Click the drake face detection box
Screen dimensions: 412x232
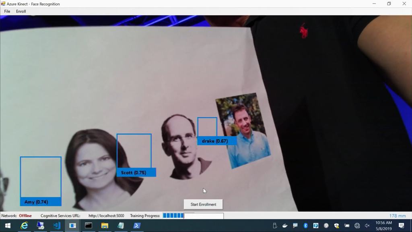(x=207, y=127)
